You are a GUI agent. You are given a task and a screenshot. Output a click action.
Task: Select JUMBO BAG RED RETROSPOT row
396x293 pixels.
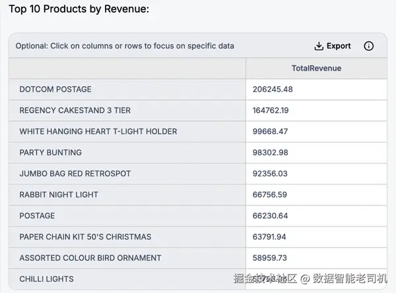tap(75, 174)
